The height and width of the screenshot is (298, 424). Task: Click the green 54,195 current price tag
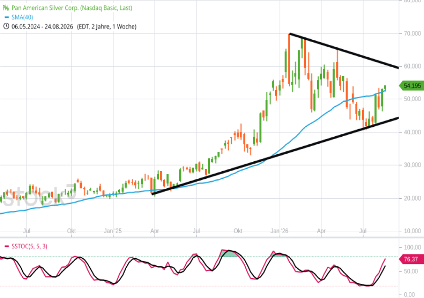(x=411, y=86)
